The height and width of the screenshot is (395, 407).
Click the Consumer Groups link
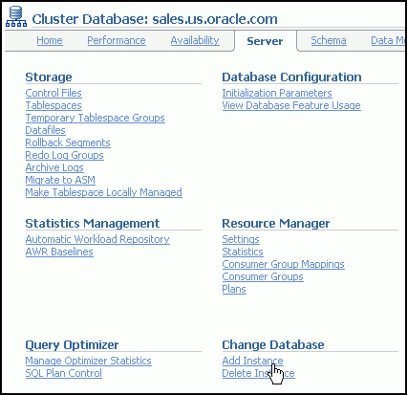(x=263, y=276)
